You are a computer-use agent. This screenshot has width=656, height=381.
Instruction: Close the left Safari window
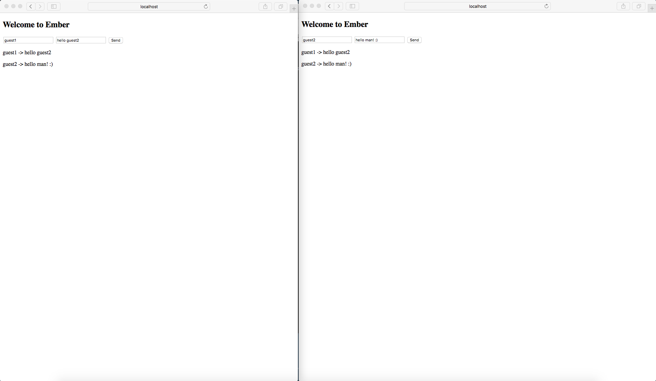coord(6,6)
